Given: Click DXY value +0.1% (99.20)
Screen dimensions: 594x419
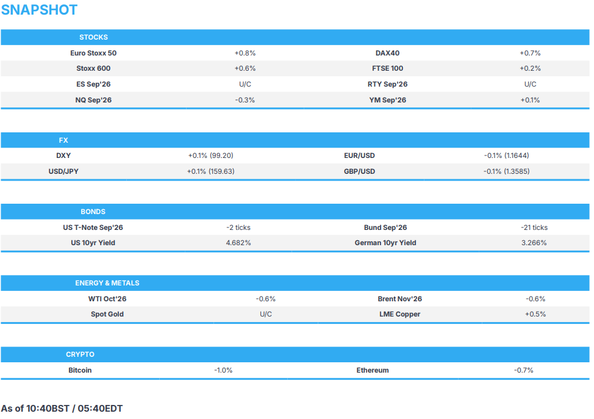Looking at the screenshot, I should pyautogui.click(x=210, y=156).
